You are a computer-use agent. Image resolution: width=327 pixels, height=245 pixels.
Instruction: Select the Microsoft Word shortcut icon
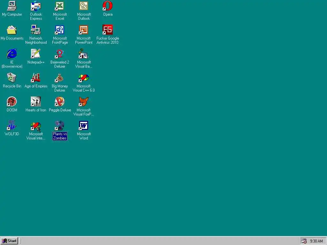pyautogui.click(x=84, y=126)
